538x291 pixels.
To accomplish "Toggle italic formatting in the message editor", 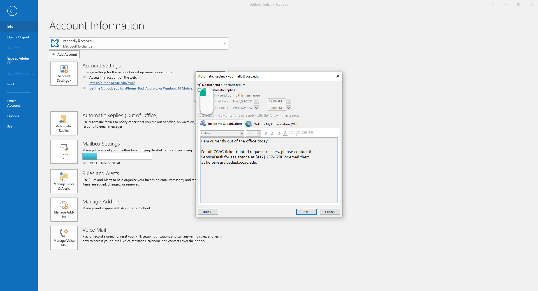I will pos(272,133).
